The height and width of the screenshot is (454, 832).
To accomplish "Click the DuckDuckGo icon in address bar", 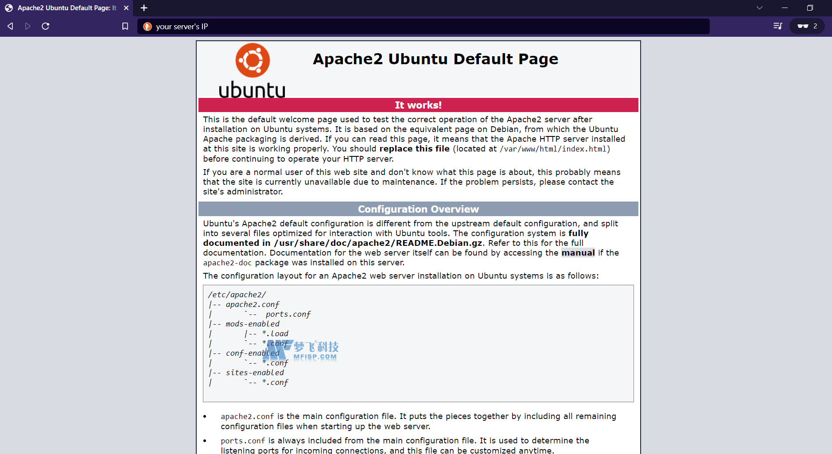I will [148, 27].
